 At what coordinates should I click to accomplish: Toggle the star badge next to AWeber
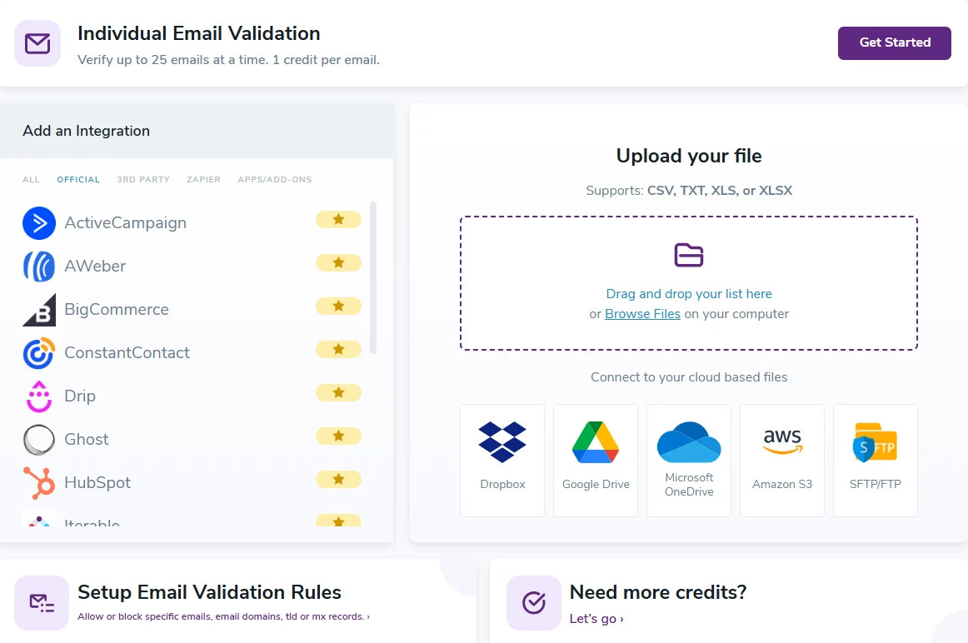(x=338, y=262)
